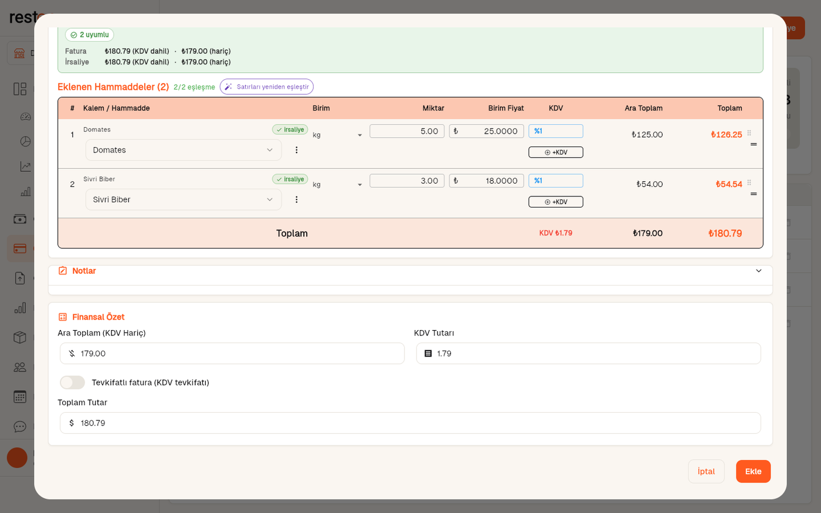
Task: Click the equals icon on the Sivri Biber row
Action: [754, 193]
